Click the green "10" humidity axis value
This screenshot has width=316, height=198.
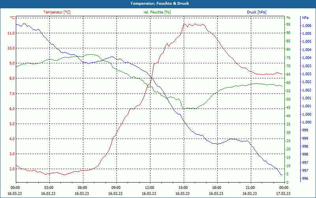point(288,166)
